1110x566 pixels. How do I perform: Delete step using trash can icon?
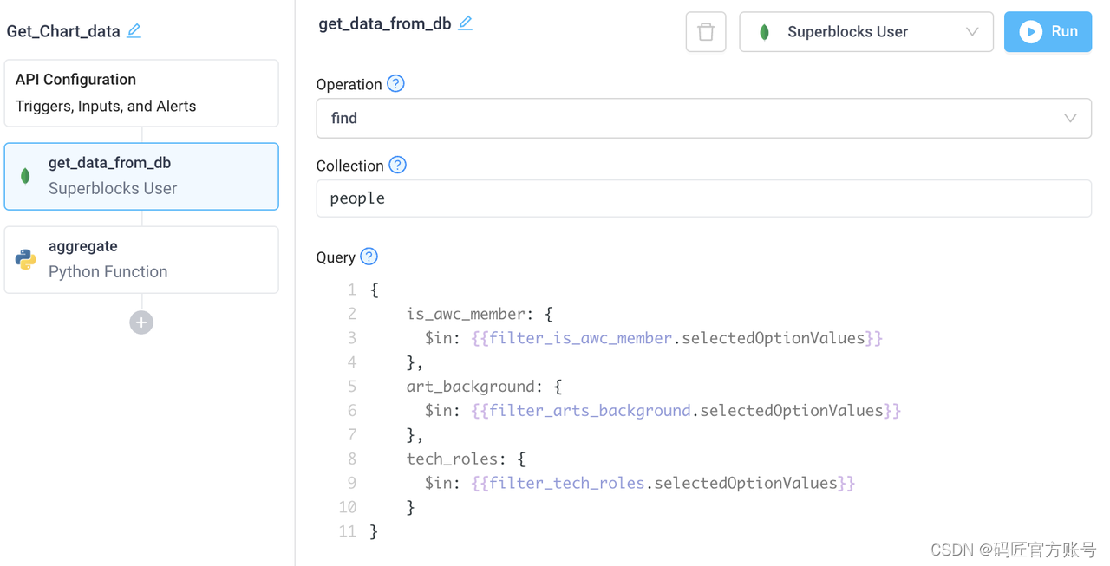[706, 32]
